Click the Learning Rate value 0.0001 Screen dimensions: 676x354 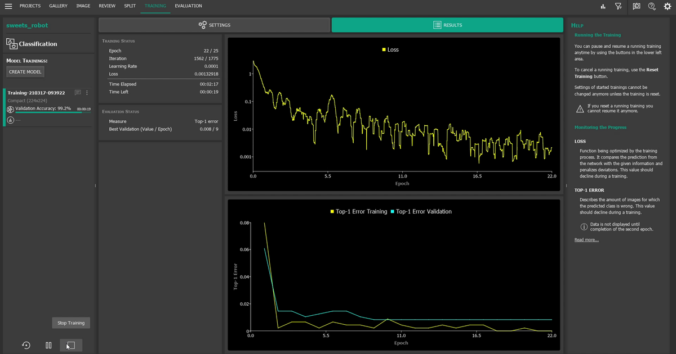(x=211, y=66)
